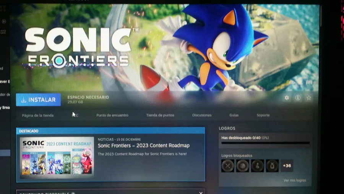This screenshot has height=194, width=344.
Task: Click the ESPACIO NECESARIO 29,07 GB text
Action: [88, 99]
